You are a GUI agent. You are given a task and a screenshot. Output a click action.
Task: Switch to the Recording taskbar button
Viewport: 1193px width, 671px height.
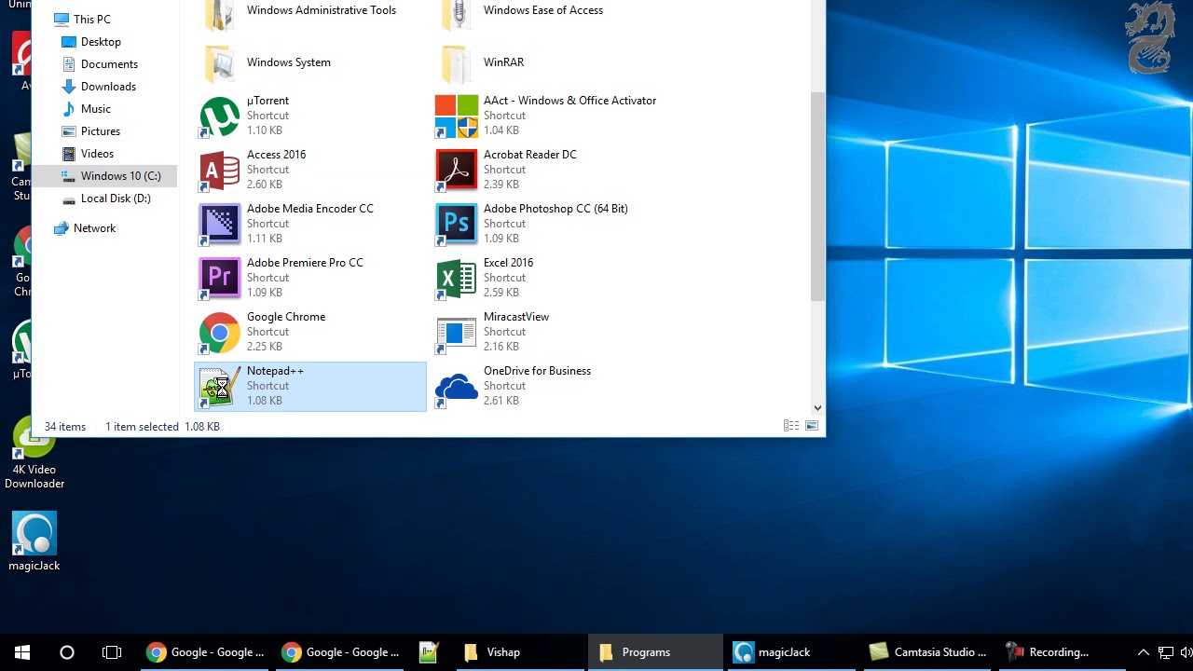pos(1063,652)
